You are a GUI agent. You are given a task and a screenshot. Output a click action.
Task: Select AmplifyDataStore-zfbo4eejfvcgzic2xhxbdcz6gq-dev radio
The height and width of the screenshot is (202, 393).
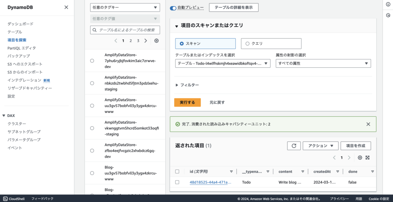tap(92, 150)
